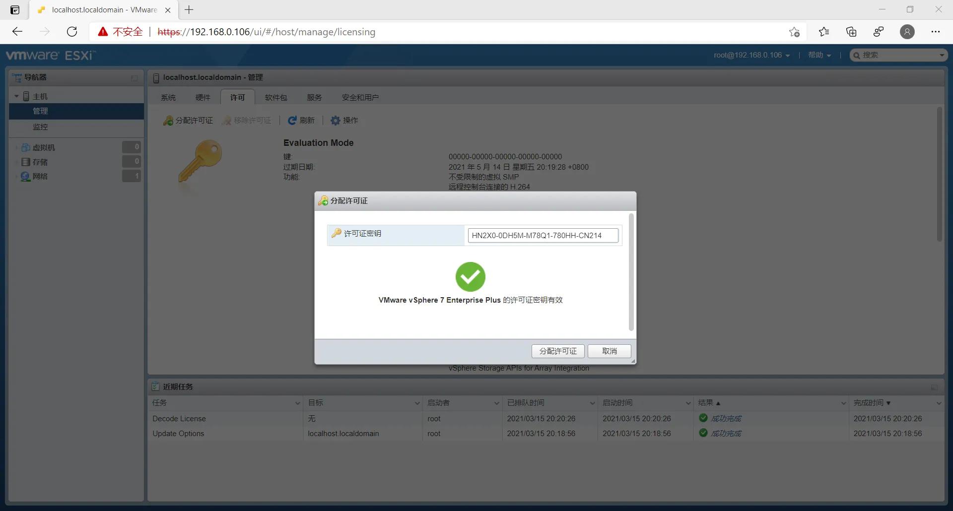Click 取消 to cancel the dialog
The width and height of the screenshot is (953, 511).
(610, 351)
